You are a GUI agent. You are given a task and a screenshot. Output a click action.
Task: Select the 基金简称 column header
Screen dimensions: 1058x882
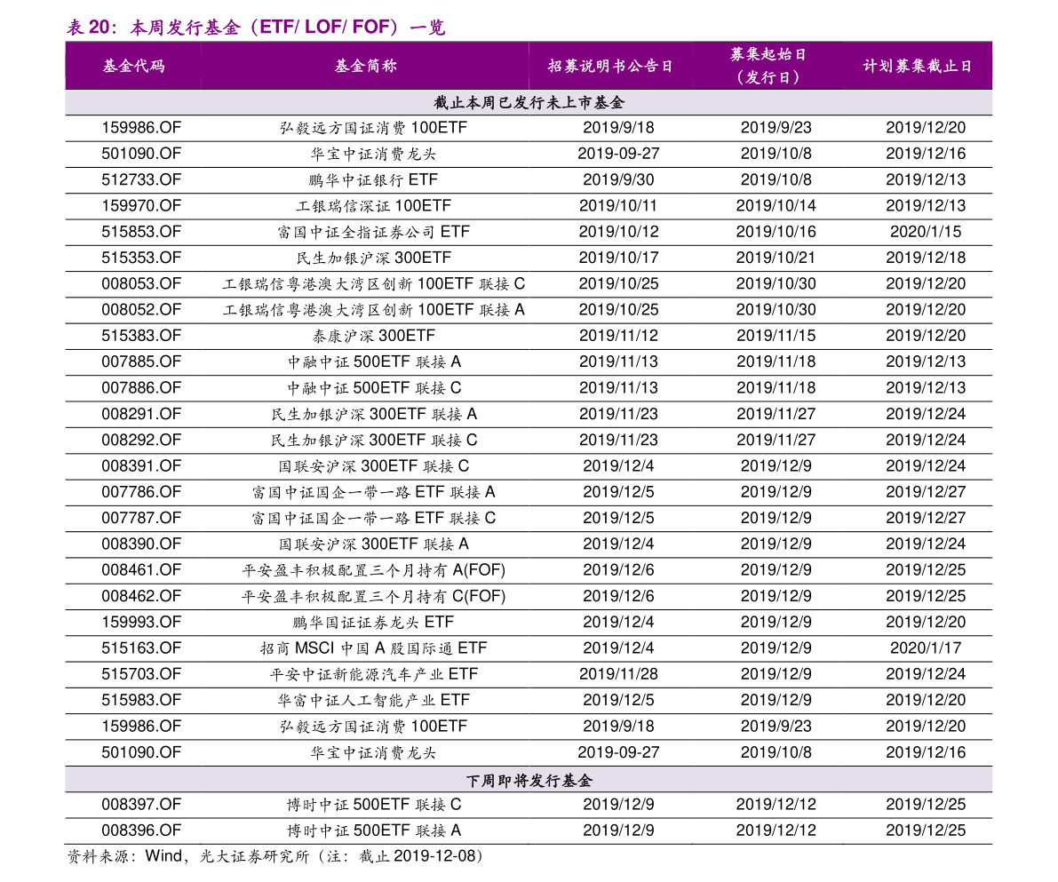(x=365, y=66)
